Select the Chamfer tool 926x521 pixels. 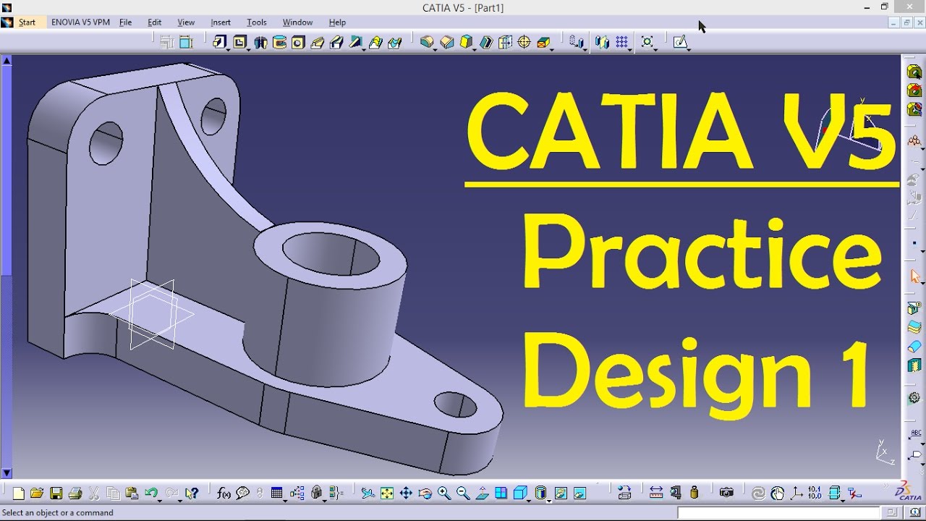click(x=447, y=42)
